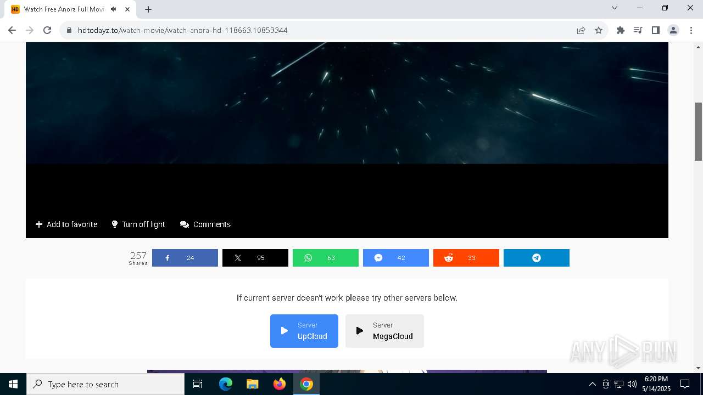The image size is (703, 395).
Task: Click the Chrome taskbar icon
Action: tap(306, 384)
